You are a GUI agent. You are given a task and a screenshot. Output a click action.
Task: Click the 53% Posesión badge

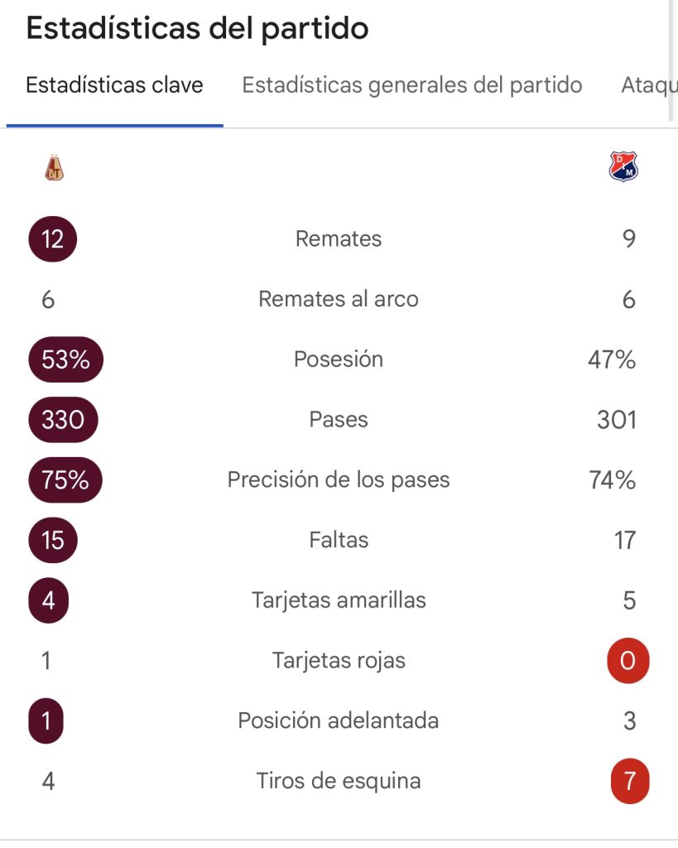click(x=65, y=359)
